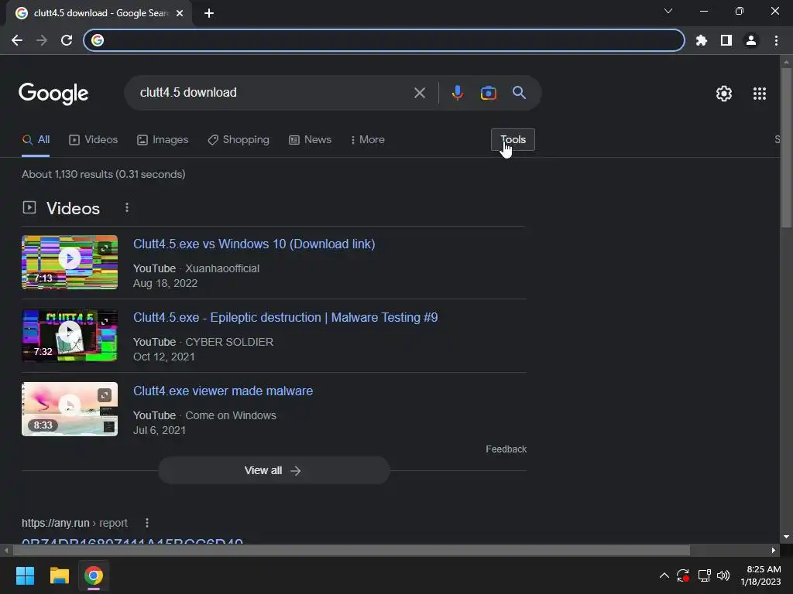Image resolution: width=793 pixels, height=594 pixels.
Task: Open Chrome profile avatar icon
Action: (x=751, y=40)
